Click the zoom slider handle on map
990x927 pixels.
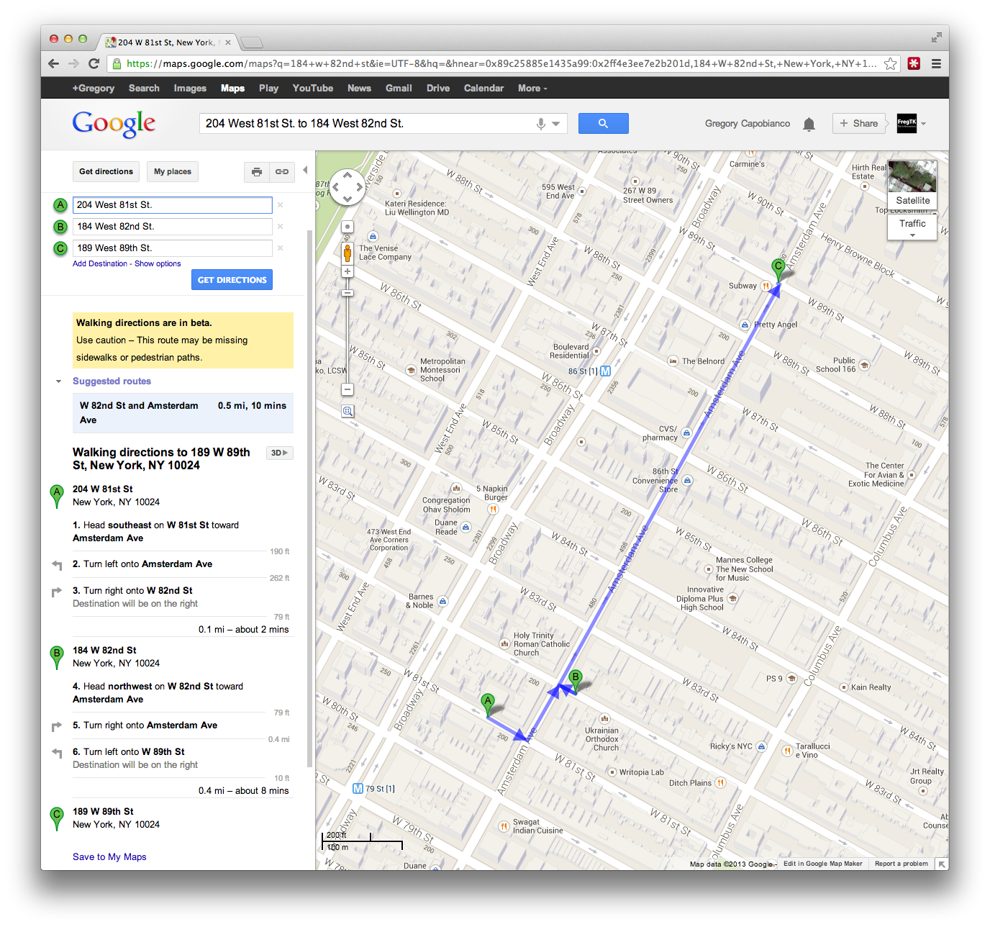pos(347,293)
